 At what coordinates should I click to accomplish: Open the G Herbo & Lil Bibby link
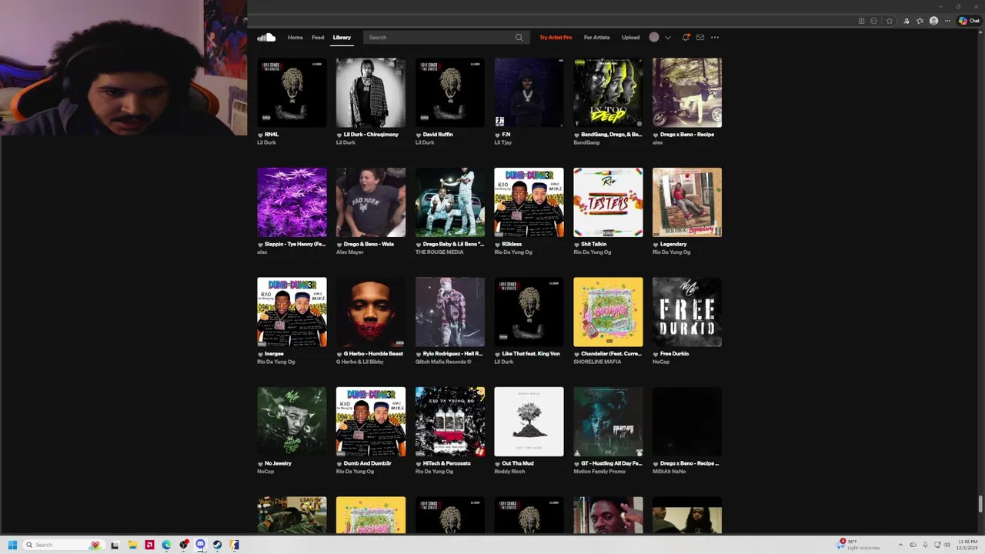coord(359,362)
